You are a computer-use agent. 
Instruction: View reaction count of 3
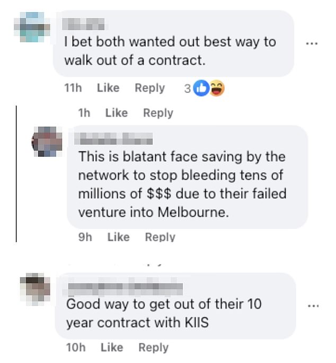click(187, 88)
